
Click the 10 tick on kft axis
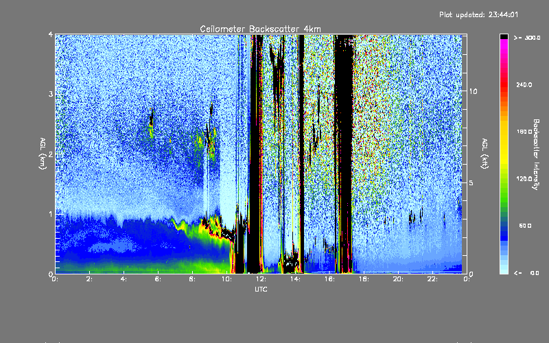click(473, 91)
